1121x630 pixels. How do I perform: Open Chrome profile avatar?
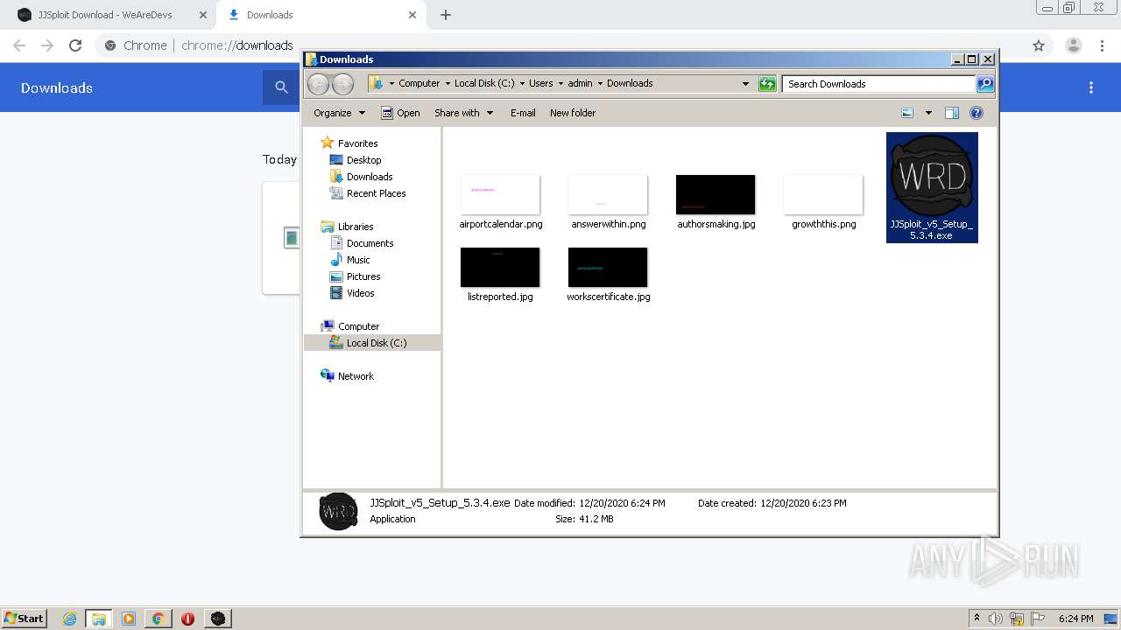click(x=1074, y=45)
